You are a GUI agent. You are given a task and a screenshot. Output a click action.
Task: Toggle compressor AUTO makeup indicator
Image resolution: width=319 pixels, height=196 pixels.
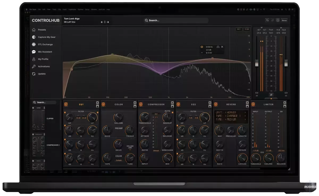(173, 112)
